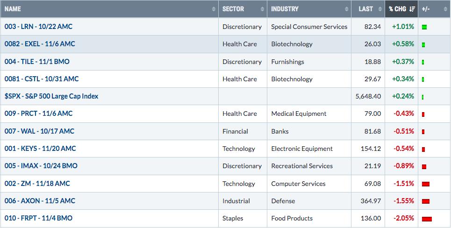Select the 001 - KEYS - 11/20 AMC link
The image size is (451, 228).
40,149
